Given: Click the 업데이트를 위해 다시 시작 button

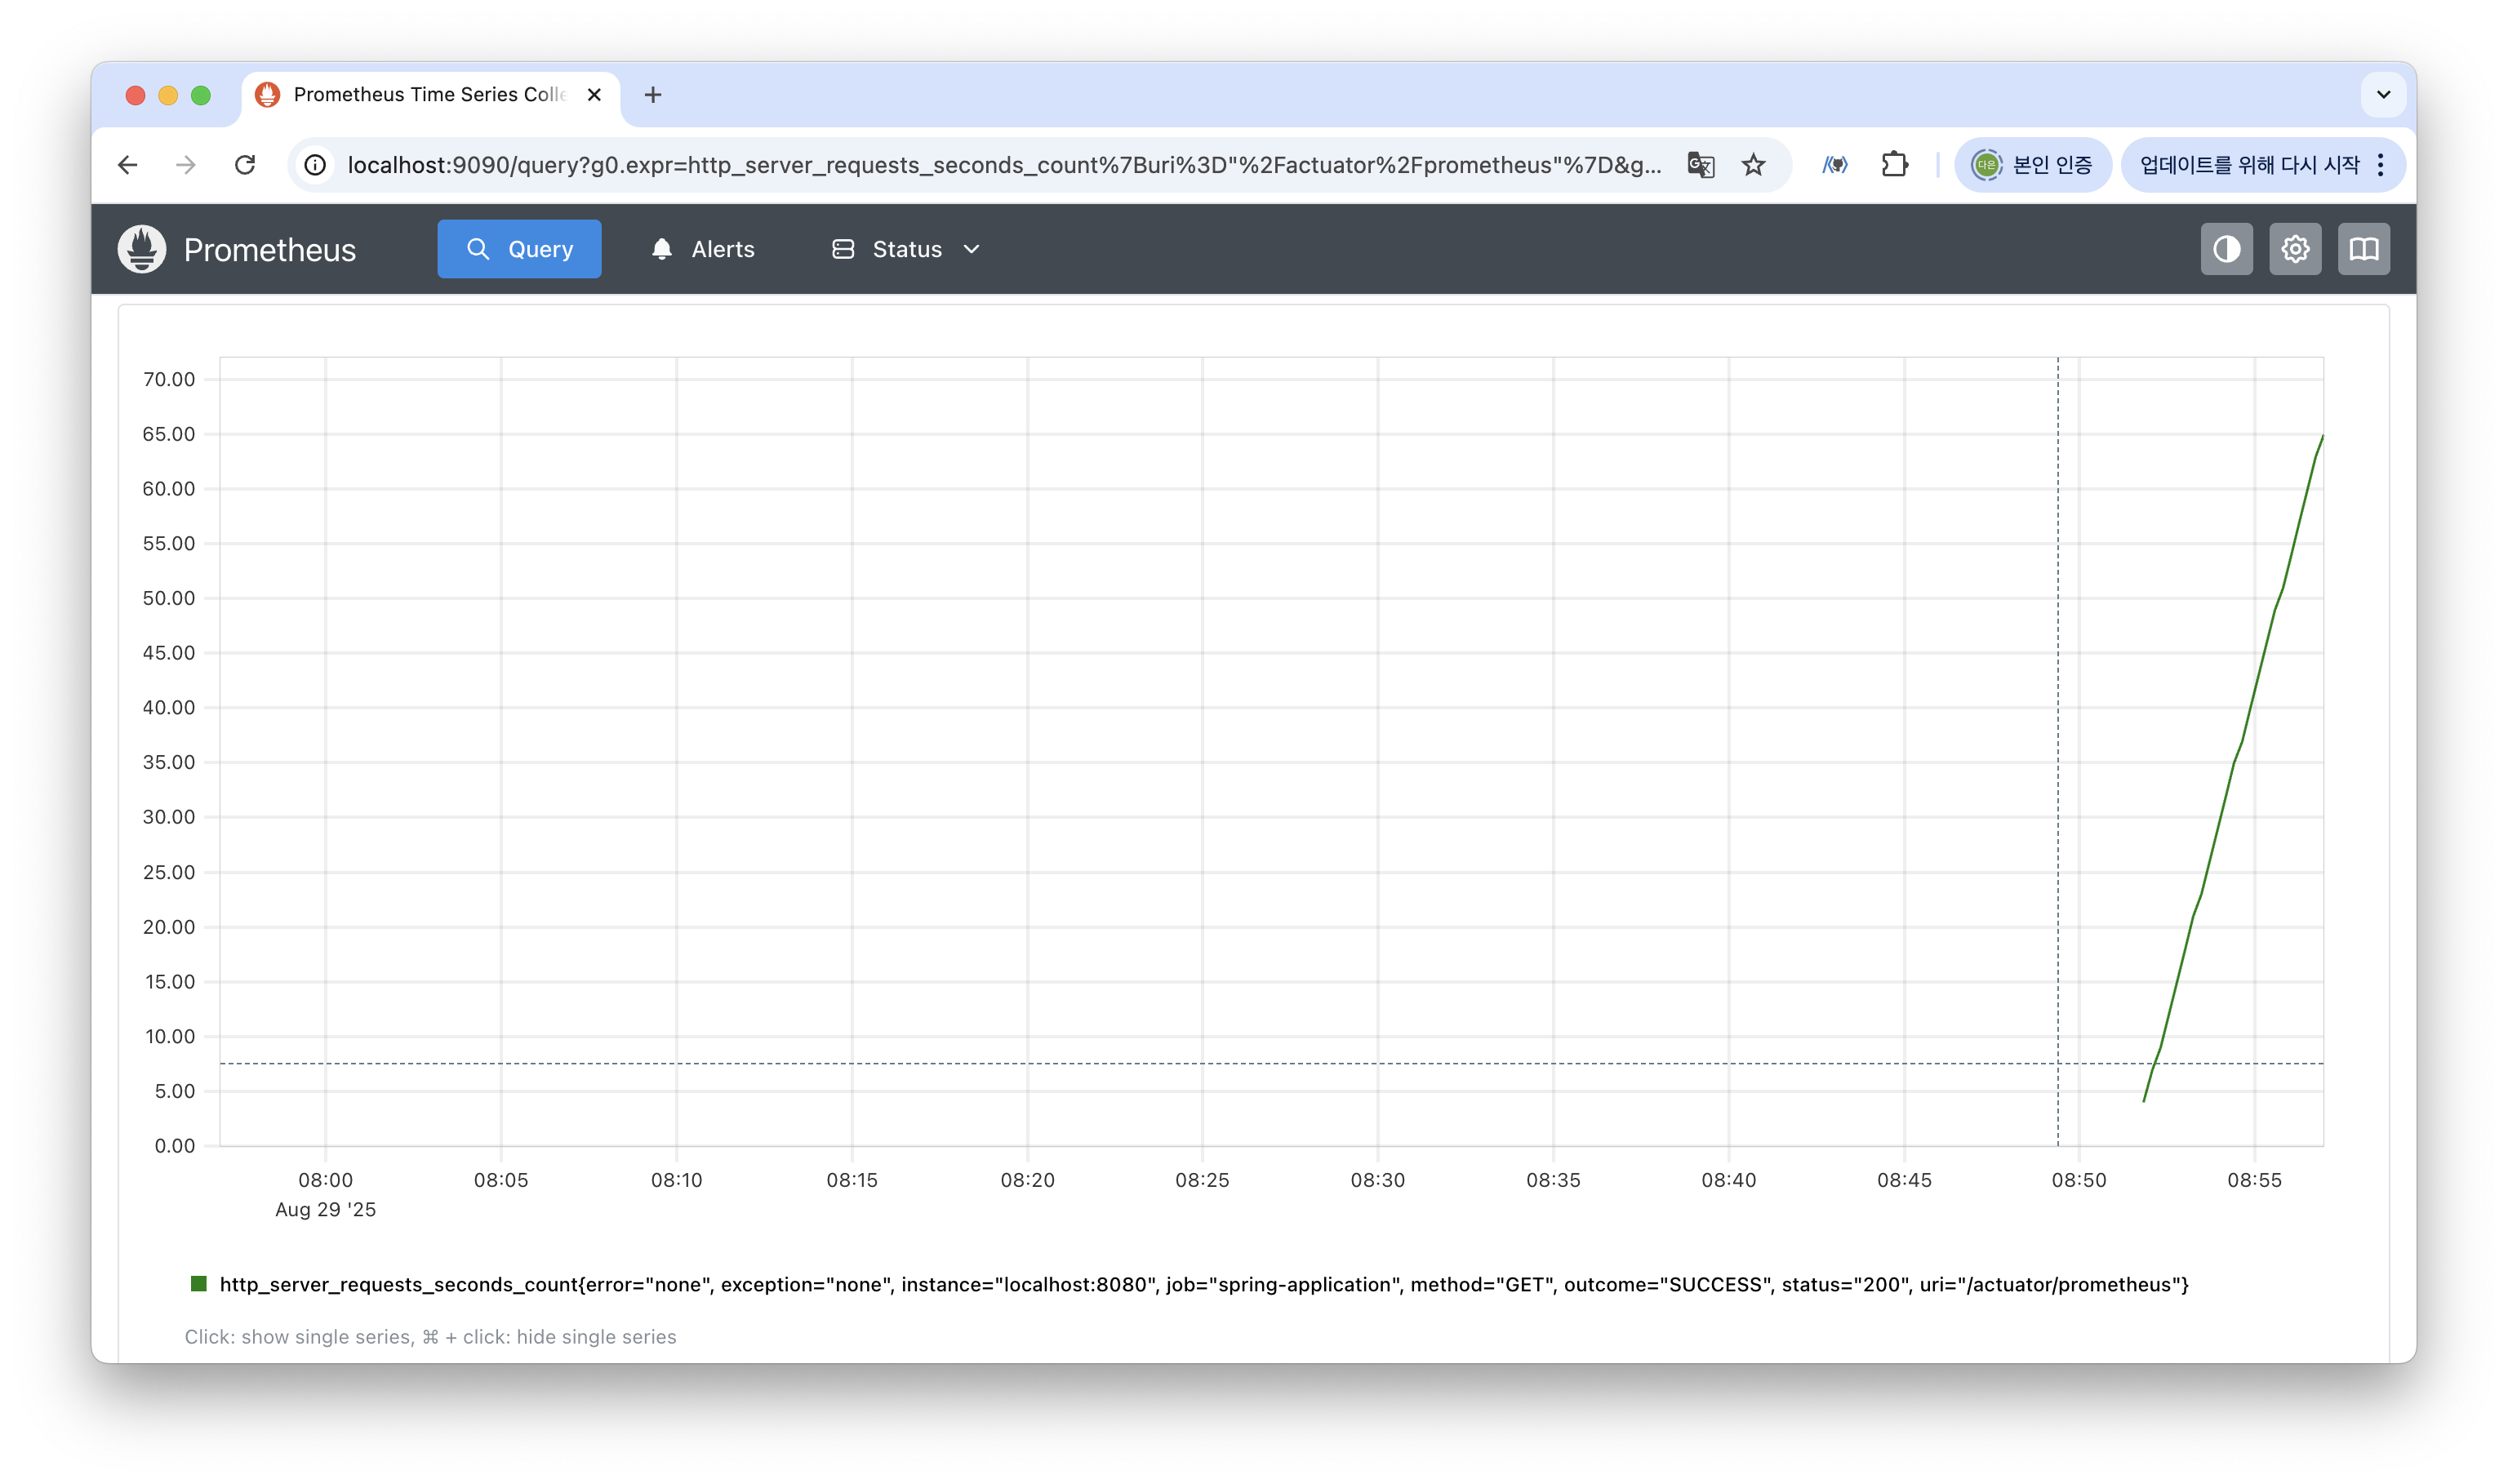Looking at the screenshot, I should click(2248, 165).
